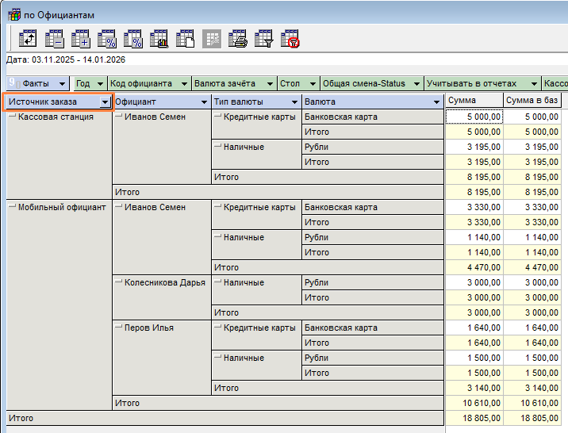Click the grid with blank page icon
The width and height of the screenshot is (568, 433).
(185, 38)
